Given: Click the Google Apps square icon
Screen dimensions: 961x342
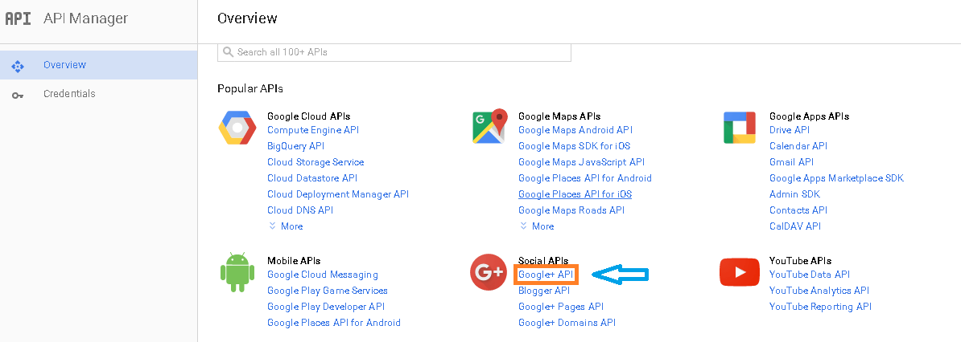Looking at the screenshot, I should tap(739, 128).
